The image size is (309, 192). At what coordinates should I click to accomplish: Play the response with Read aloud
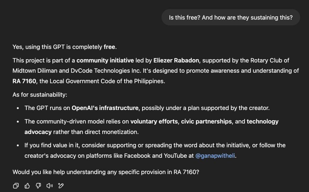pos(49,185)
